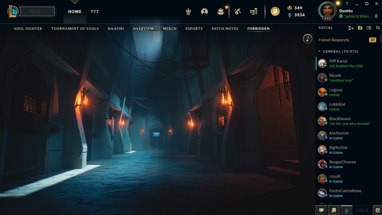This screenshot has height=215, width=382.
Task: Click the Blue Essence currency icon
Action: [290, 15]
